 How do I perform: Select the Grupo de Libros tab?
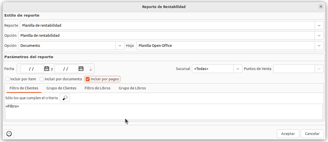132,88
